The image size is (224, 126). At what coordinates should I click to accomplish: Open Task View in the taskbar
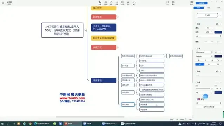[x=13, y=124]
